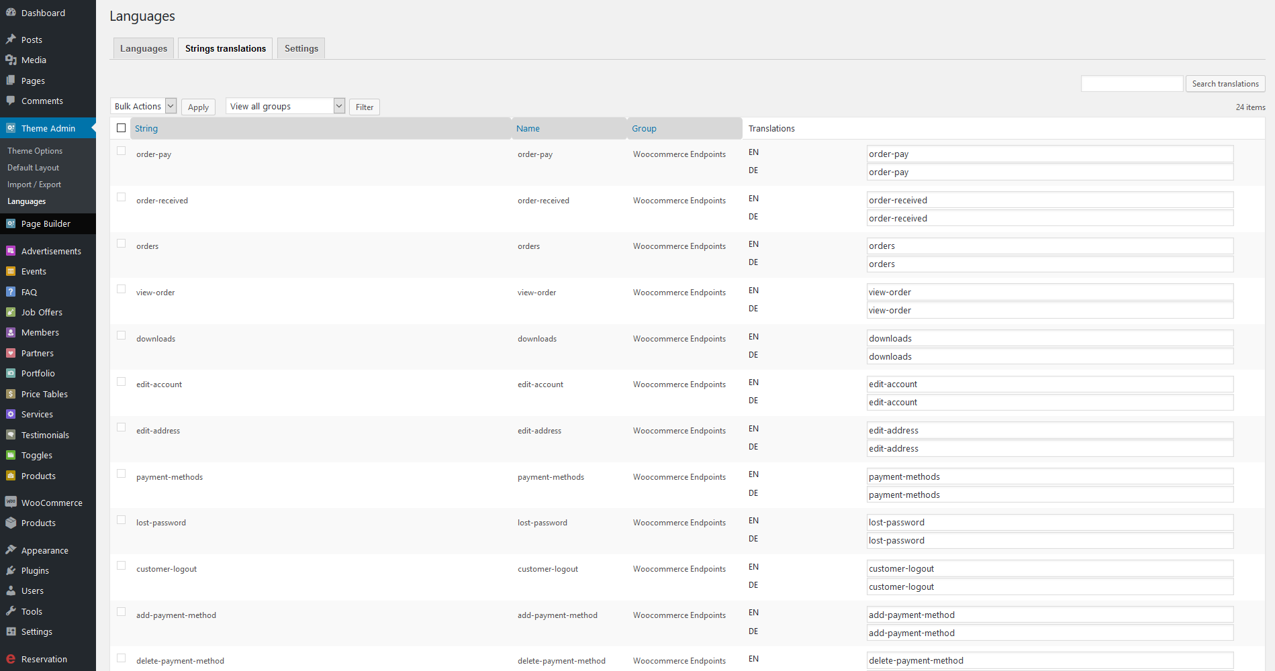1275x671 pixels.
Task: Click the Reservation icon
Action: click(x=11, y=659)
